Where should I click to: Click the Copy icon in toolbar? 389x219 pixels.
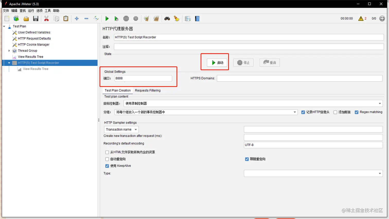pos(56,19)
